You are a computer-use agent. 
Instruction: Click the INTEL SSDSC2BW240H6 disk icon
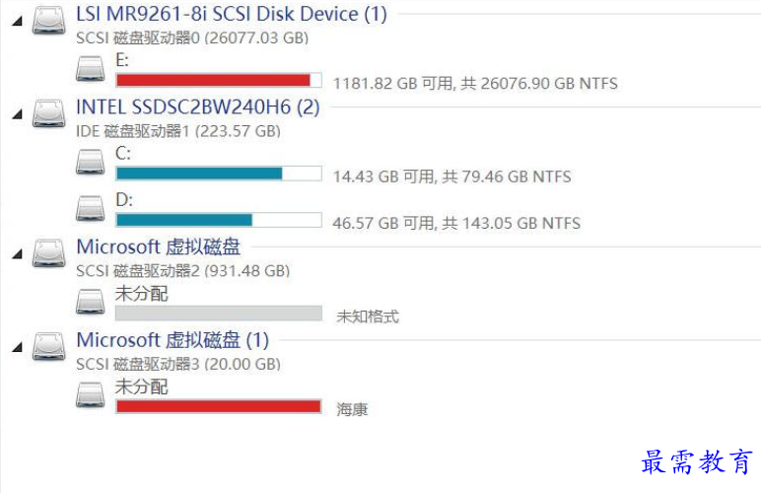48,113
